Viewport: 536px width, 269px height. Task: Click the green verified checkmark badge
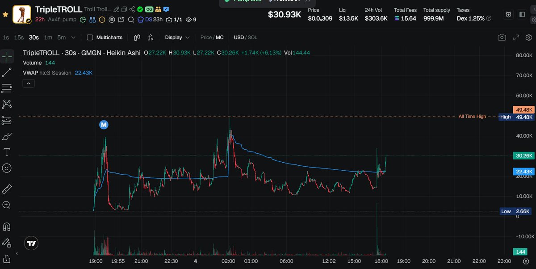tap(140, 9)
